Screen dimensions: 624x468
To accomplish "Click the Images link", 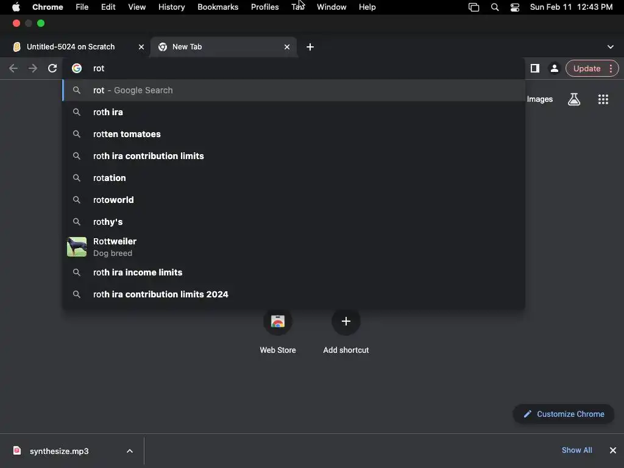I will [x=540, y=99].
